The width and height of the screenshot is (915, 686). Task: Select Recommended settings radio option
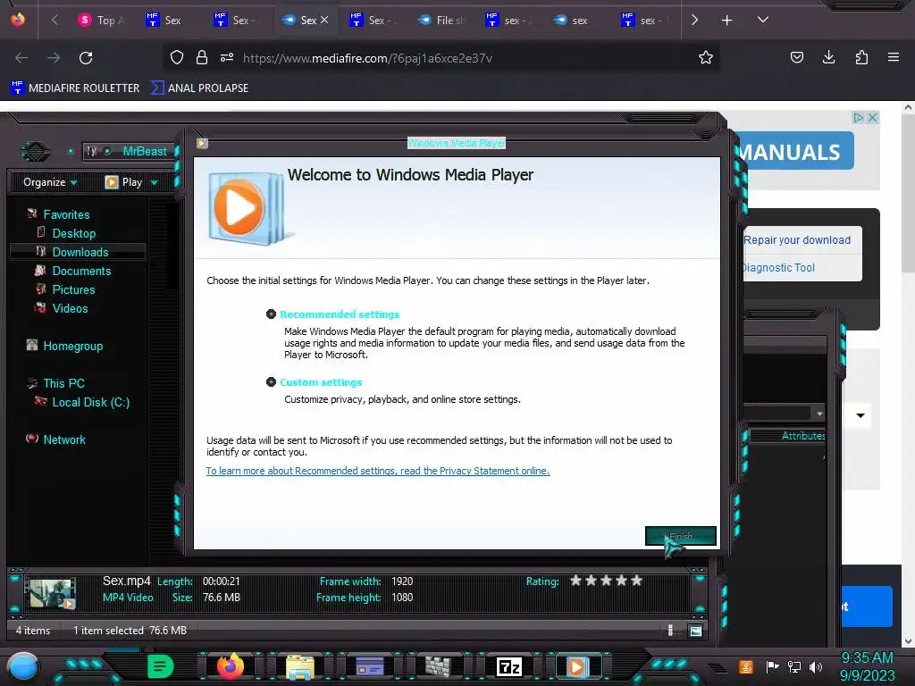click(271, 314)
